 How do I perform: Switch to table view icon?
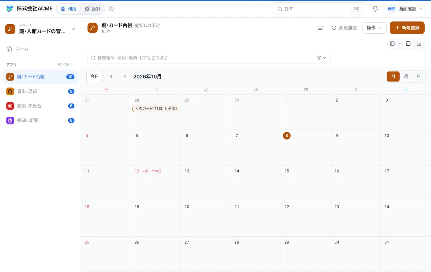(x=392, y=43)
